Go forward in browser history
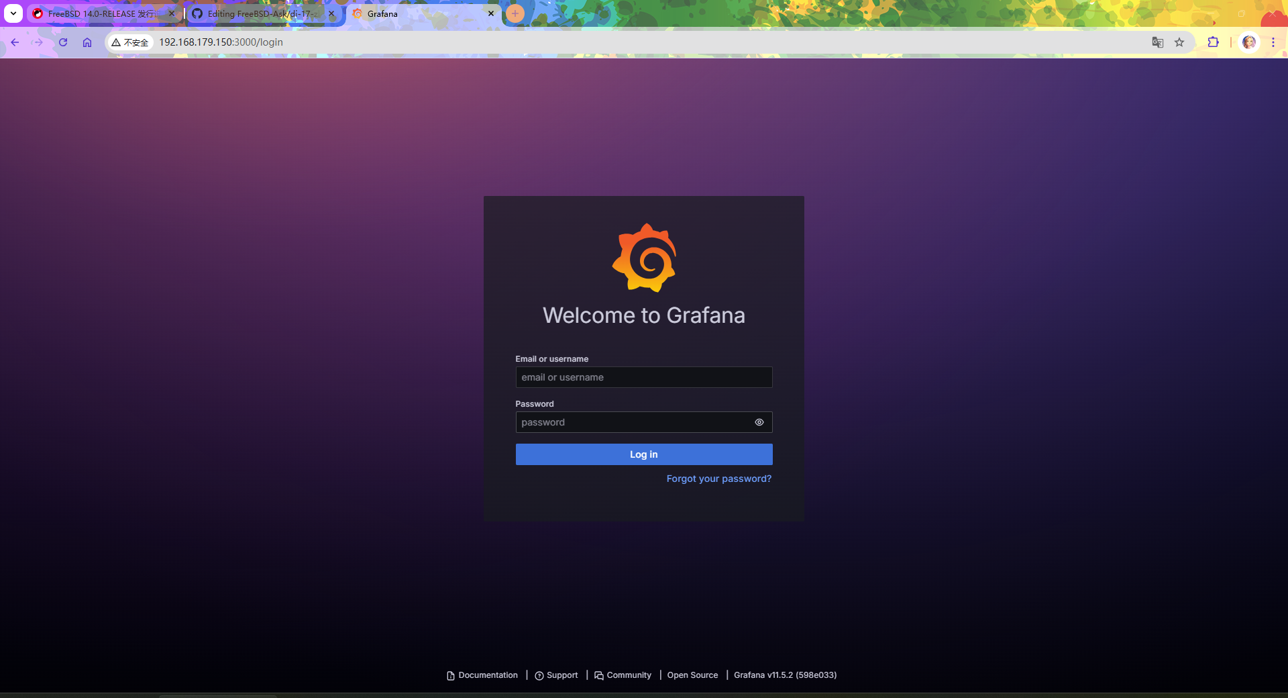Viewport: 1288px width, 698px height. (x=38, y=42)
